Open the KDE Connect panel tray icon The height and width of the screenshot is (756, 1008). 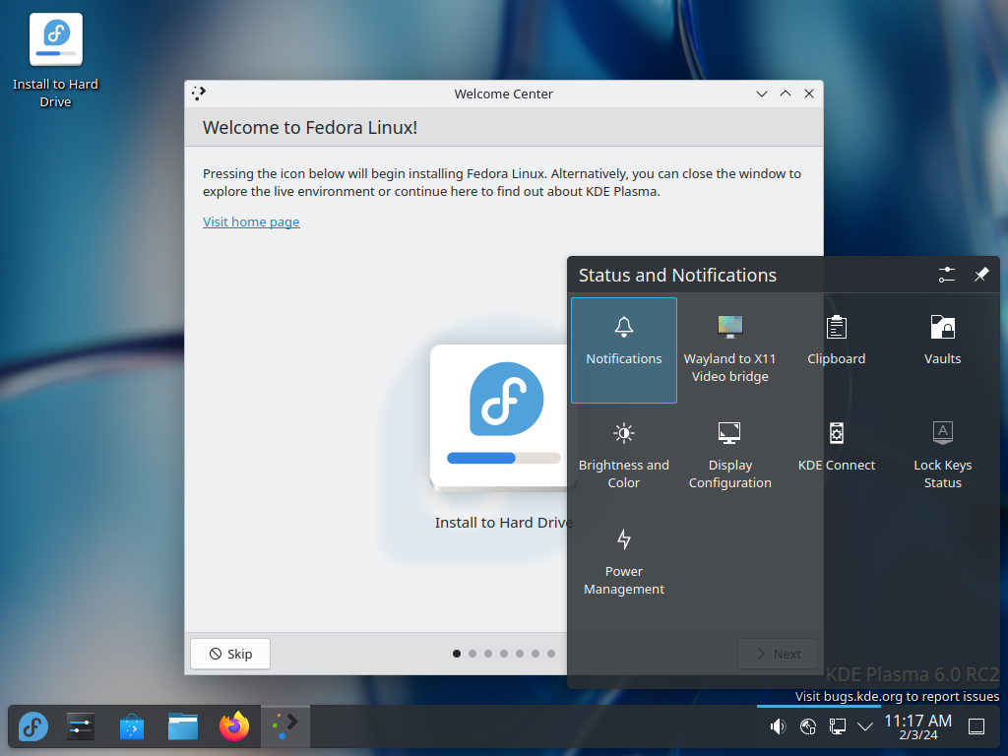pyautogui.click(x=807, y=726)
